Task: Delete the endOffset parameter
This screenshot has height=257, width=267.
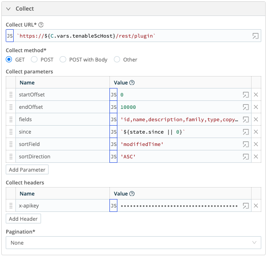Action: pos(256,107)
